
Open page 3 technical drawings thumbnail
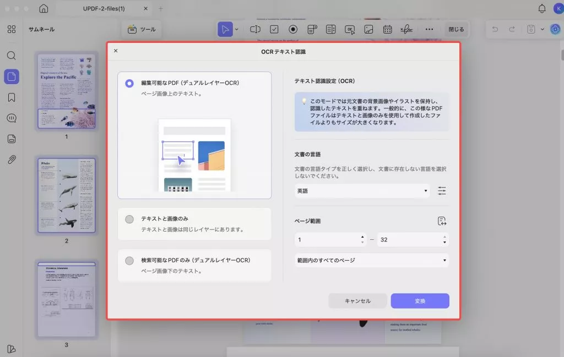coord(67,300)
